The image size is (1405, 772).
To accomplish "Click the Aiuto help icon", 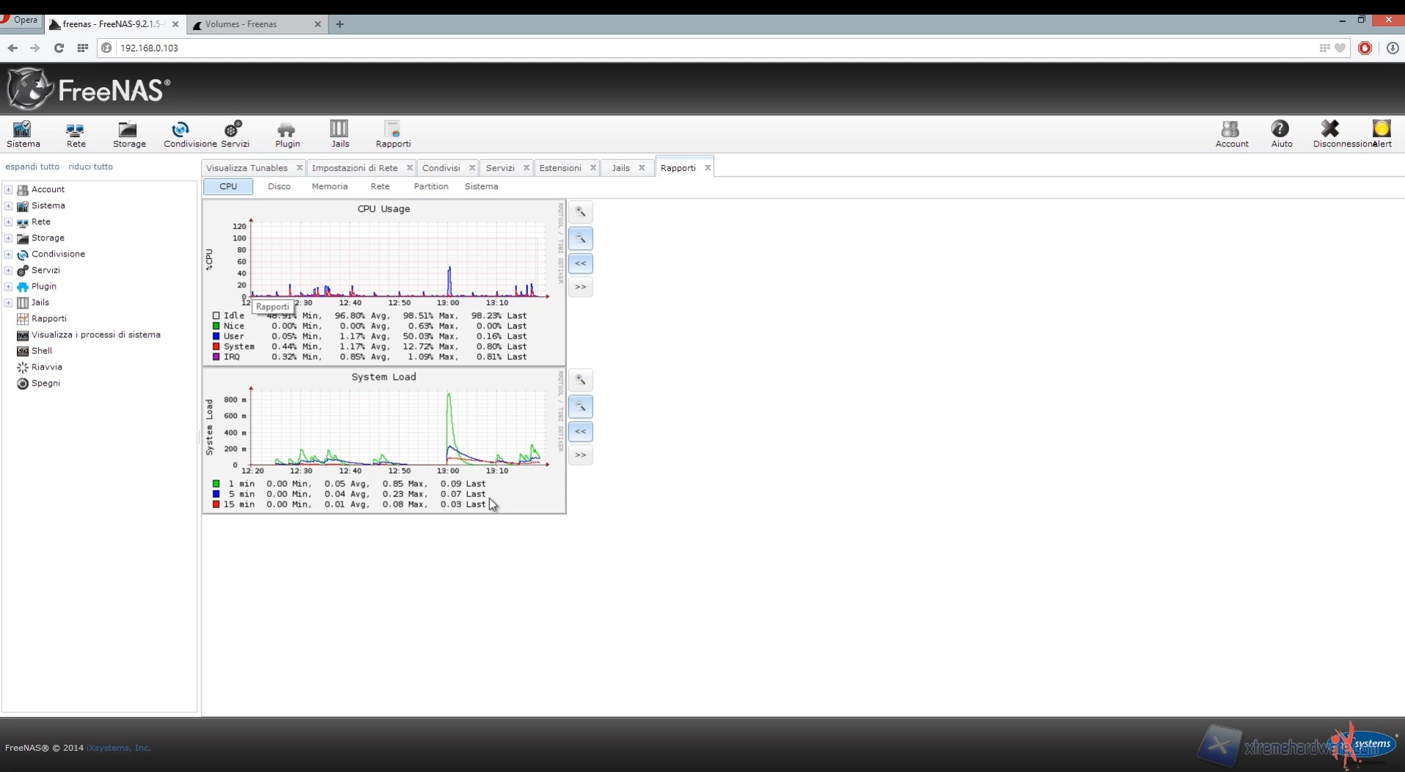I will 1280,134.
